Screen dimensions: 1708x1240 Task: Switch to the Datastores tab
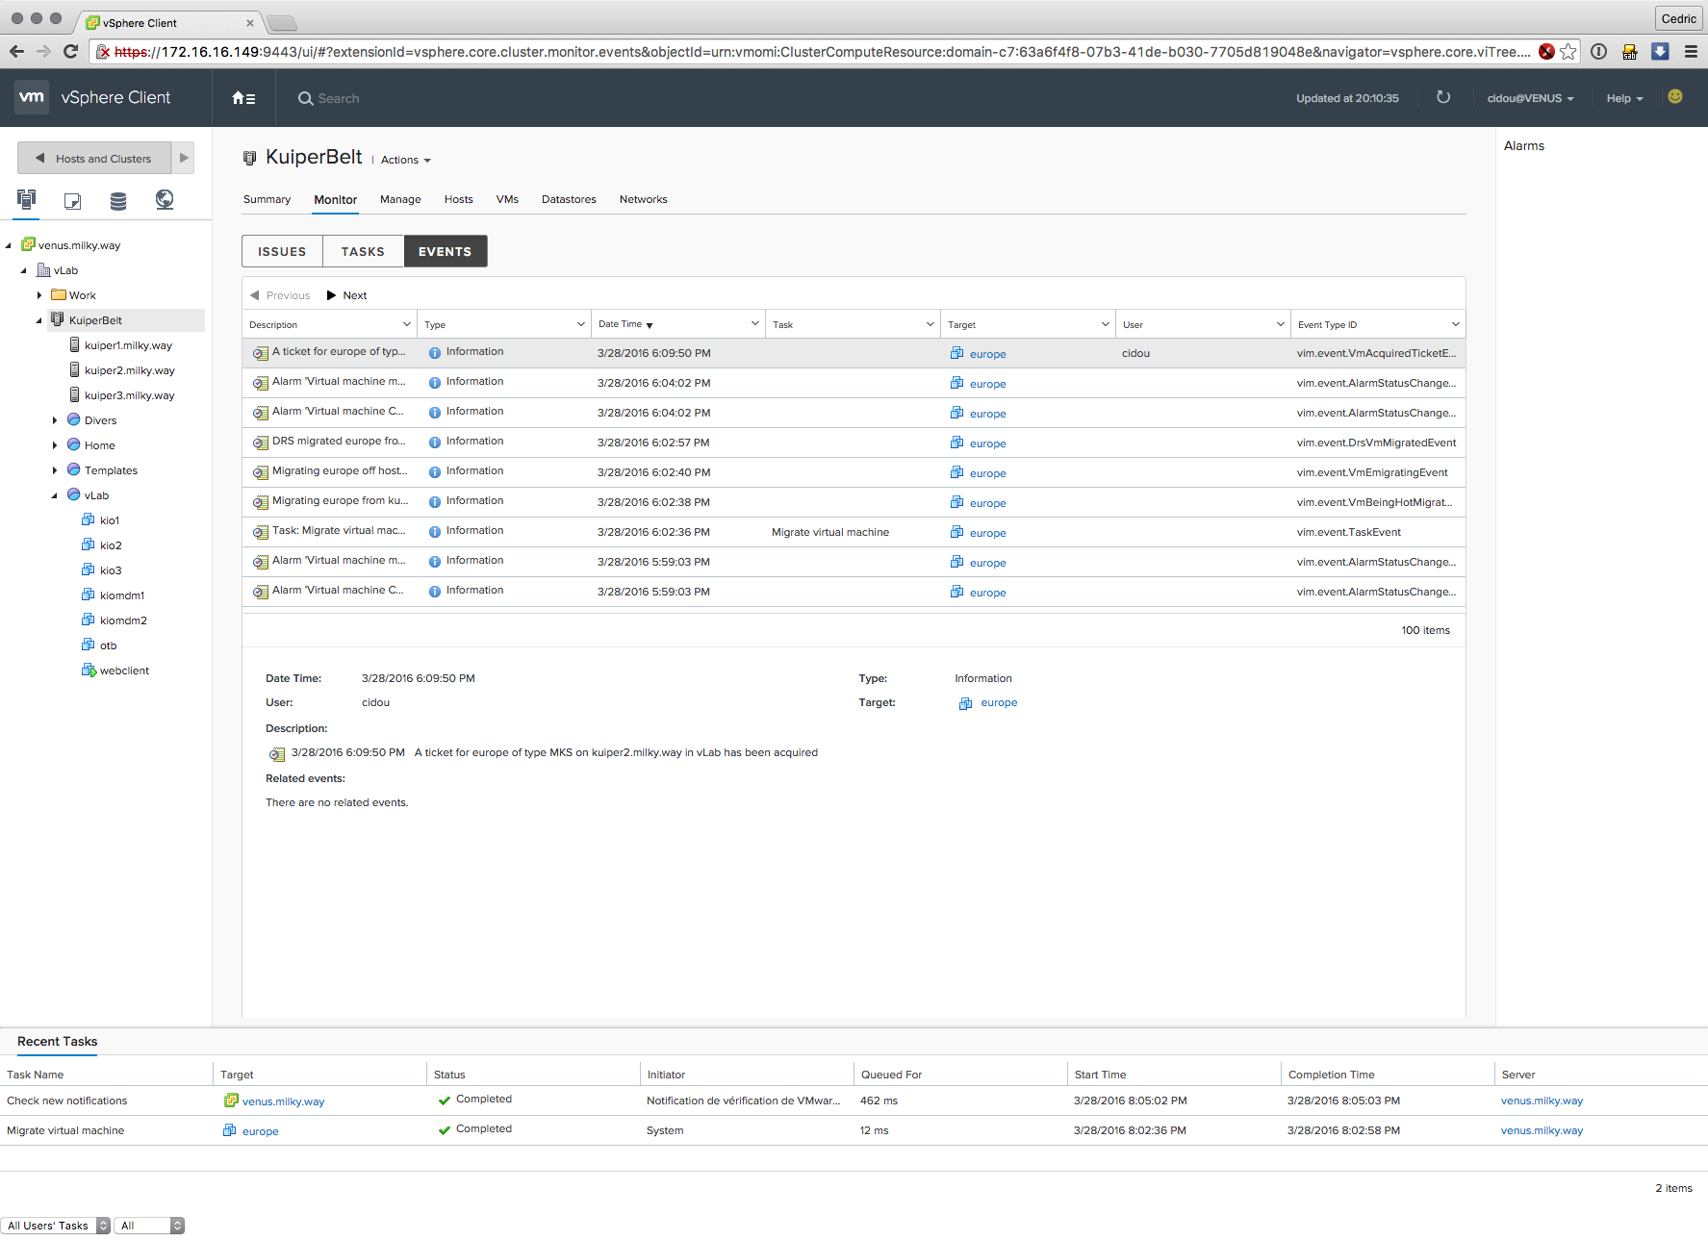(x=568, y=199)
